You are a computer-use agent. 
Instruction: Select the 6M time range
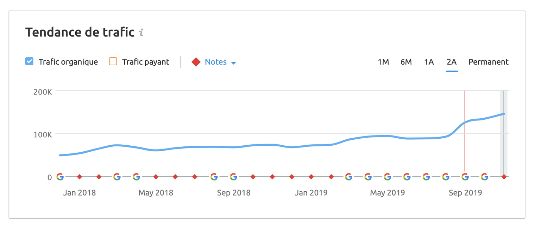point(406,62)
